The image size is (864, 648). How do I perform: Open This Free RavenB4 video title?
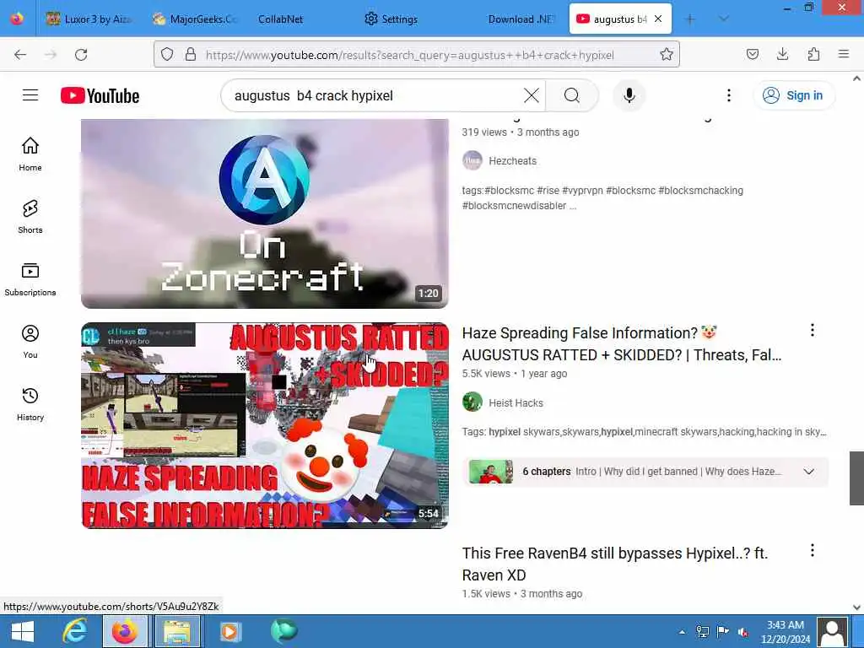click(615, 564)
